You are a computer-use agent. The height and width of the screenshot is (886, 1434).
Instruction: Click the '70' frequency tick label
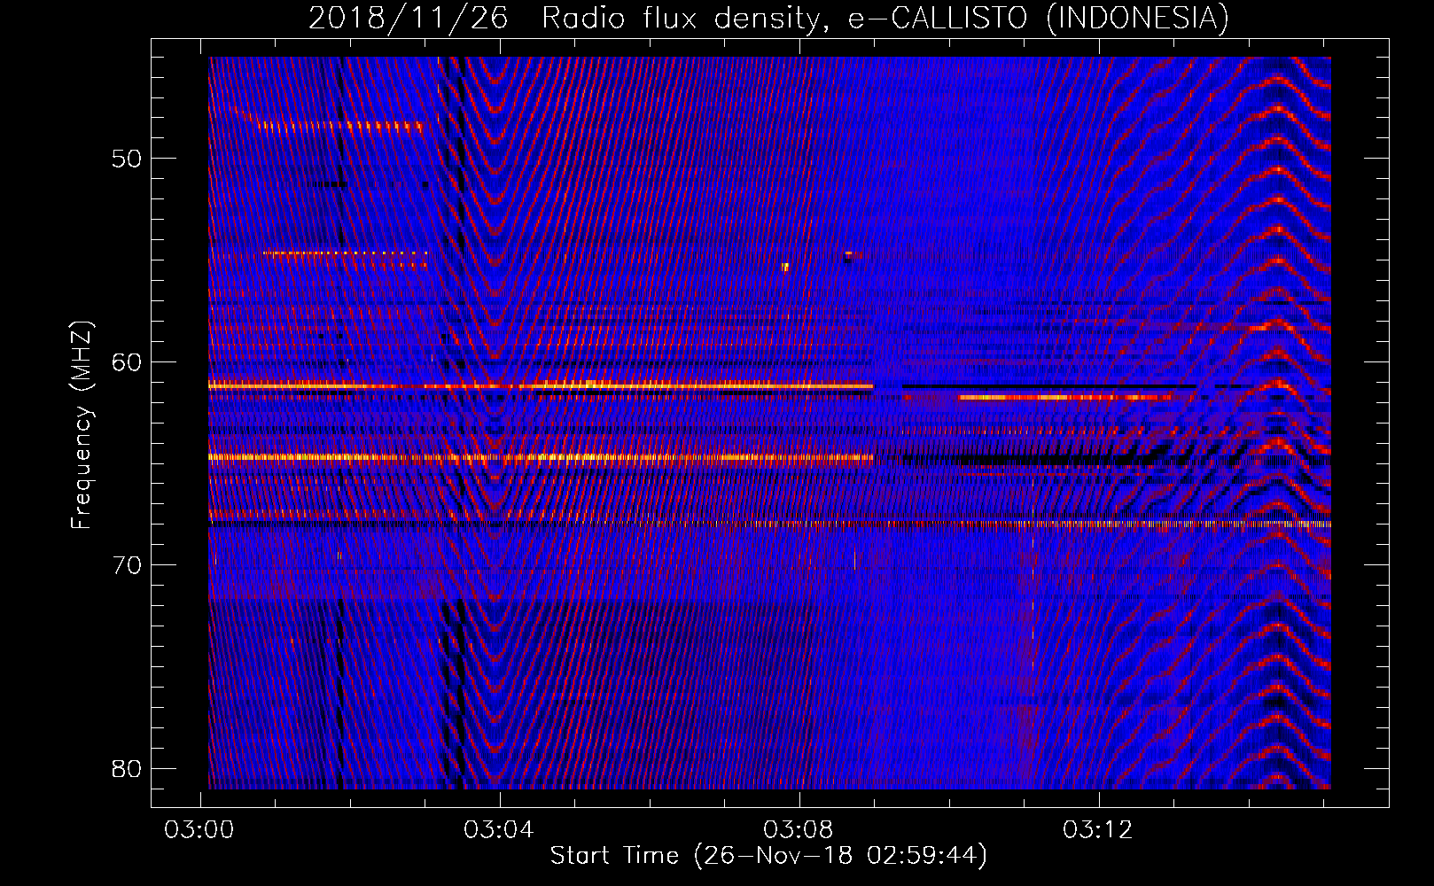tap(127, 564)
